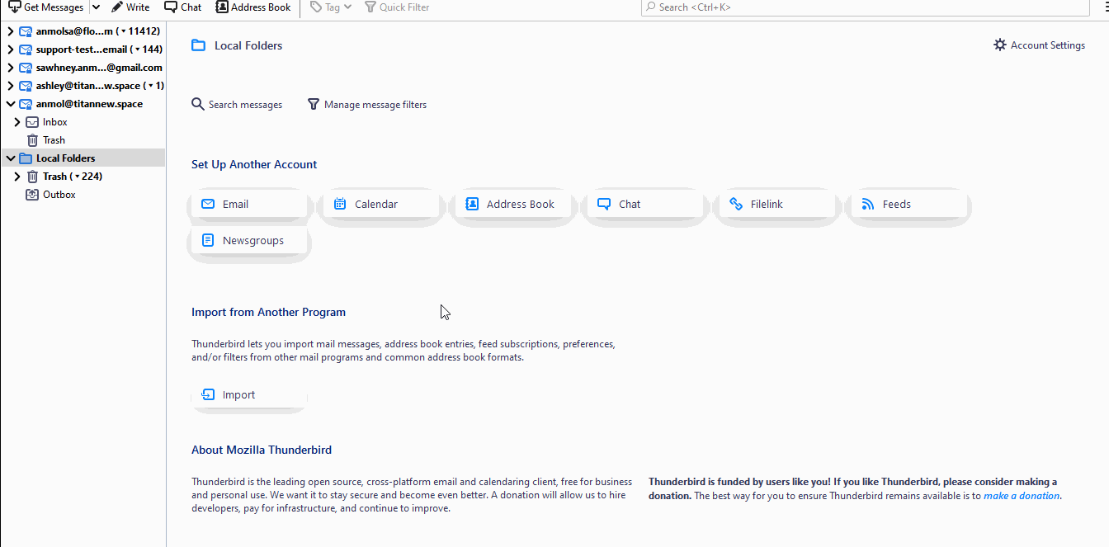Expand the Local Folders Trash folder
The height and width of the screenshot is (547, 1109).
click(x=17, y=177)
